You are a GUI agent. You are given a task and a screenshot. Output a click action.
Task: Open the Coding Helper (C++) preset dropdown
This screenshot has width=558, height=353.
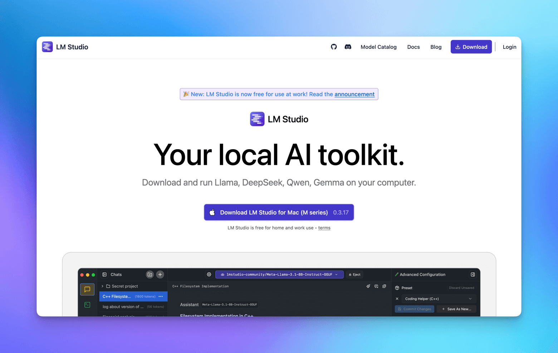pyautogui.click(x=439, y=299)
